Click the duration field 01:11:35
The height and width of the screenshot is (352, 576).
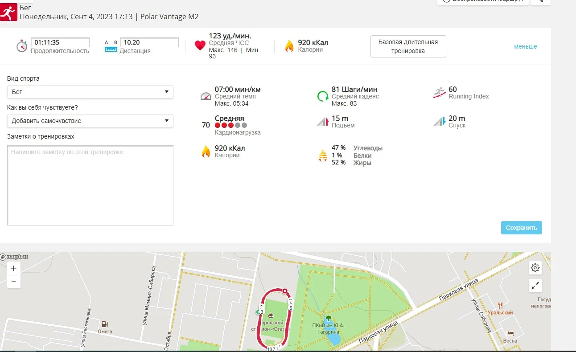[x=60, y=42]
